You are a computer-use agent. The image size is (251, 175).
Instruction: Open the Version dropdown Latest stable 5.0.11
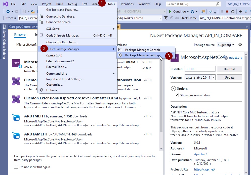click(x=200, y=77)
